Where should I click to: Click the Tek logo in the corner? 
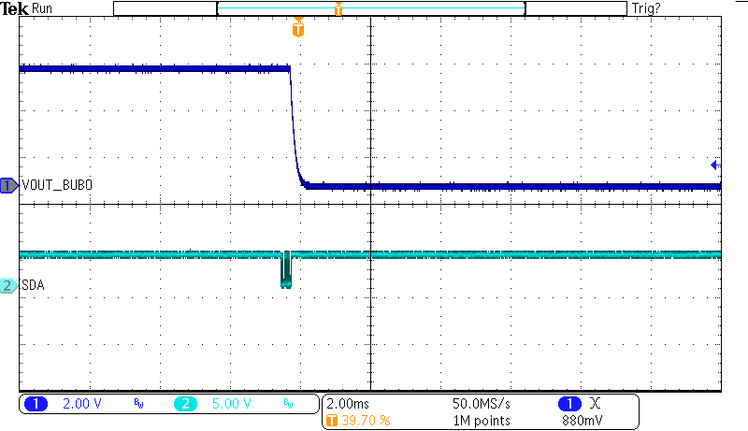pos(14,8)
